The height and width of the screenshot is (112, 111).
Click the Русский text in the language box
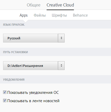tap(14, 38)
